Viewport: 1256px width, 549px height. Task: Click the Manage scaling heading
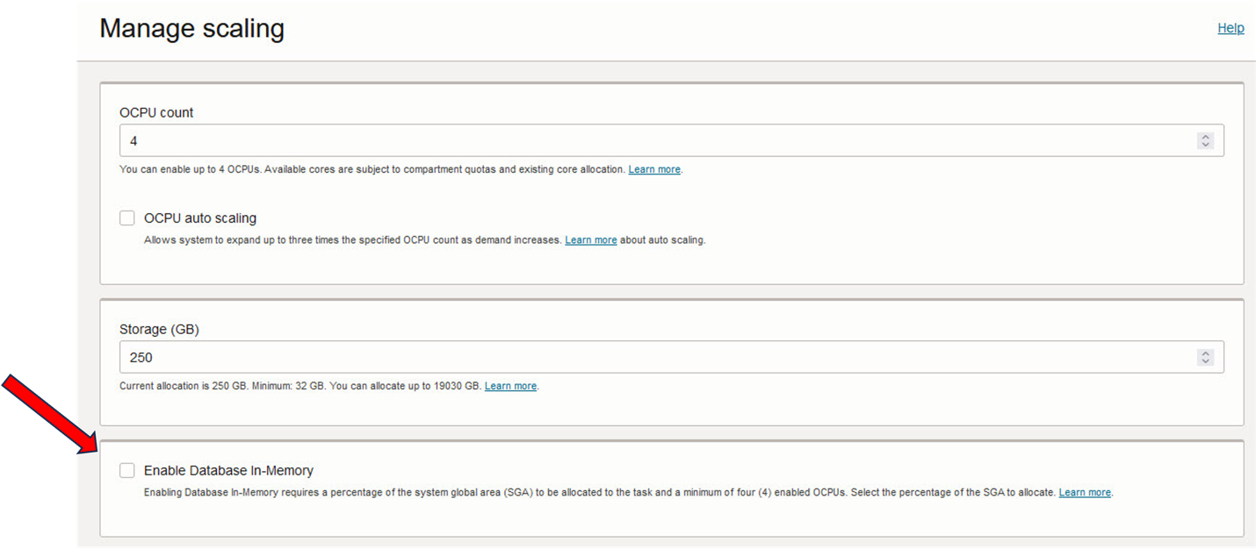pos(191,28)
